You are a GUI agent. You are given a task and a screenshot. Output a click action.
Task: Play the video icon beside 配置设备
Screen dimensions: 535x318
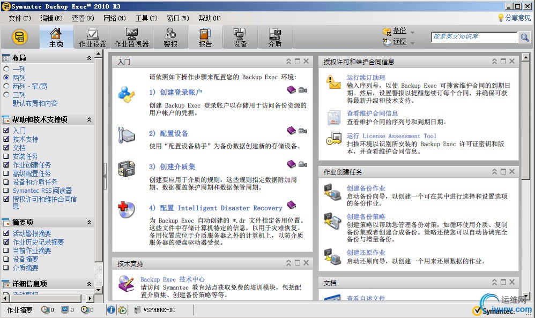pos(303,131)
